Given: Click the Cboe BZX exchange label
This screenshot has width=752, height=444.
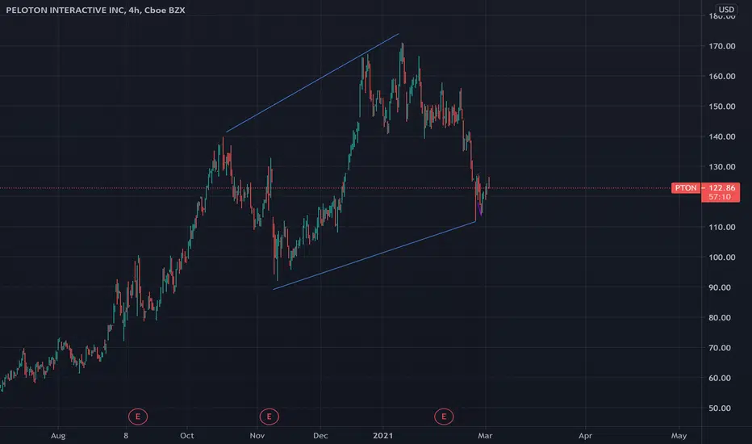Looking at the screenshot, I should point(165,10).
